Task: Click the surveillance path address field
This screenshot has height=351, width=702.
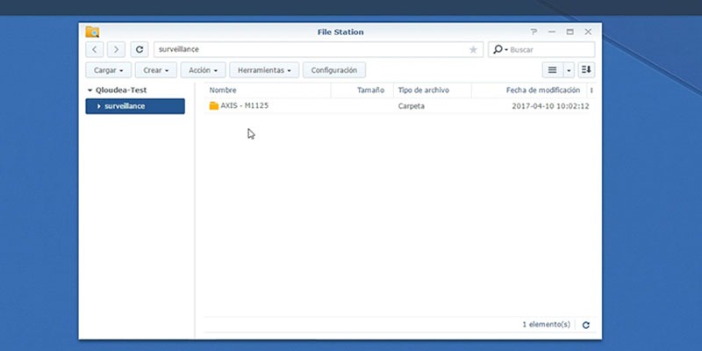Action: tap(319, 49)
